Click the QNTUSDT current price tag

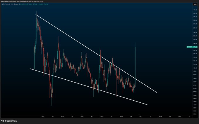[x=192, y=47]
